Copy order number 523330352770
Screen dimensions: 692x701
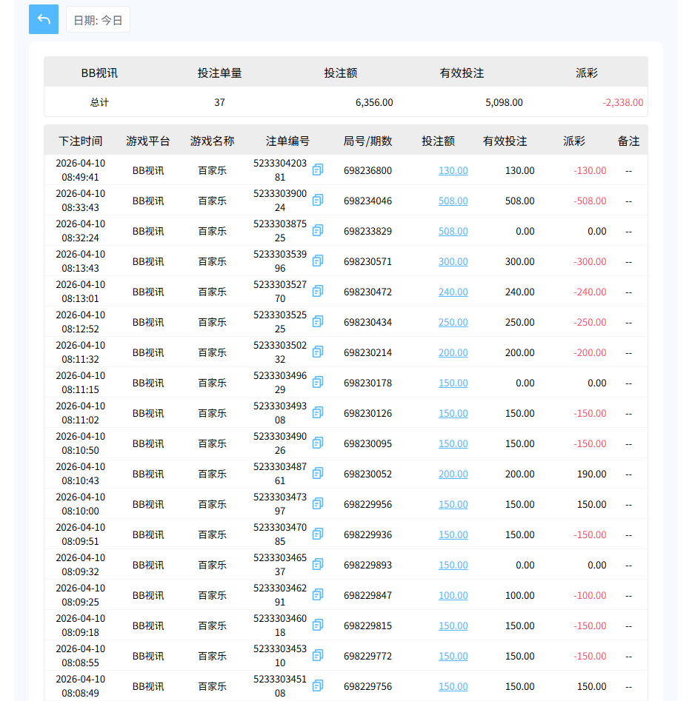point(317,291)
